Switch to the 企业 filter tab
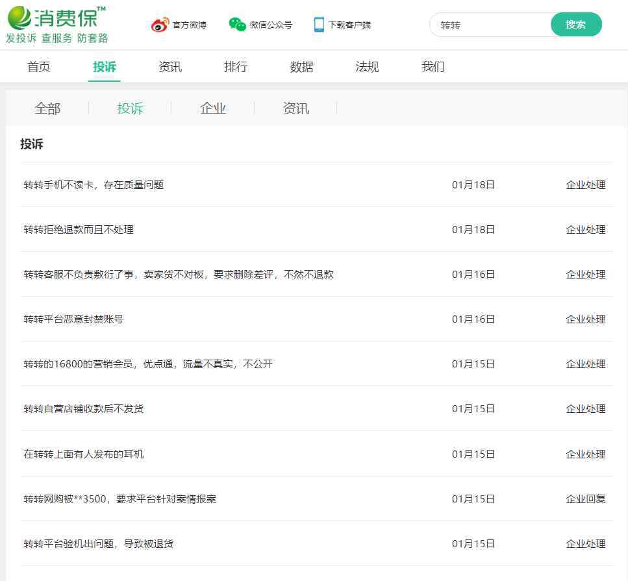Screen dimensions: 628x581 (213, 108)
